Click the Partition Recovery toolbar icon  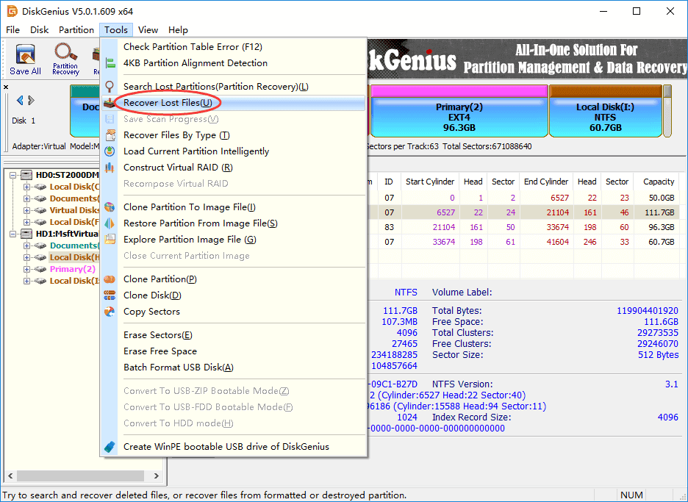(65, 59)
